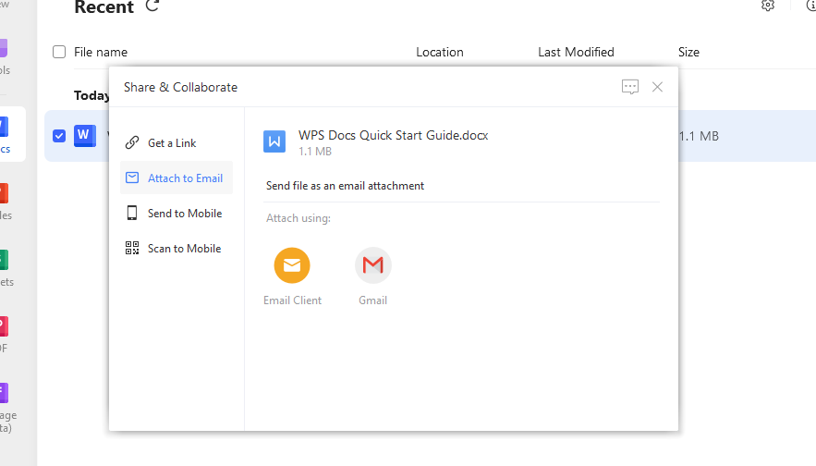This screenshot has height=466, width=816.
Task: Sort by File name column header
Action: click(x=101, y=52)
